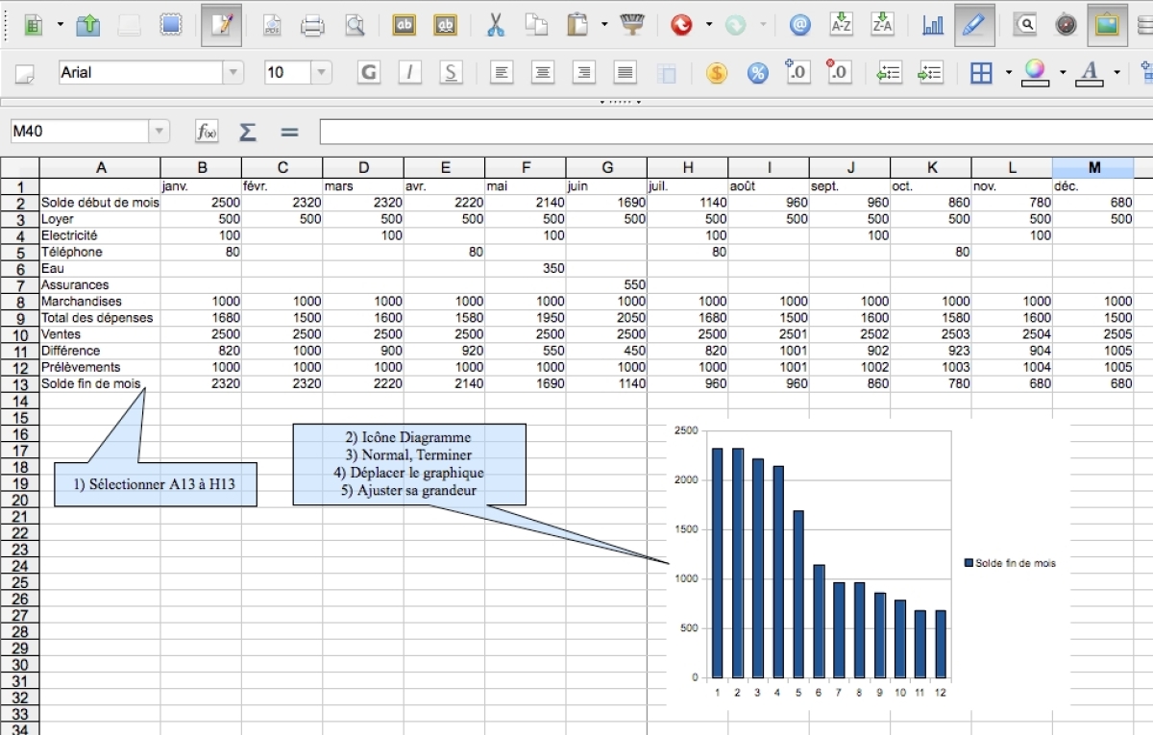Apply Currency number format
1153x735 pixels.
point(716,72)
